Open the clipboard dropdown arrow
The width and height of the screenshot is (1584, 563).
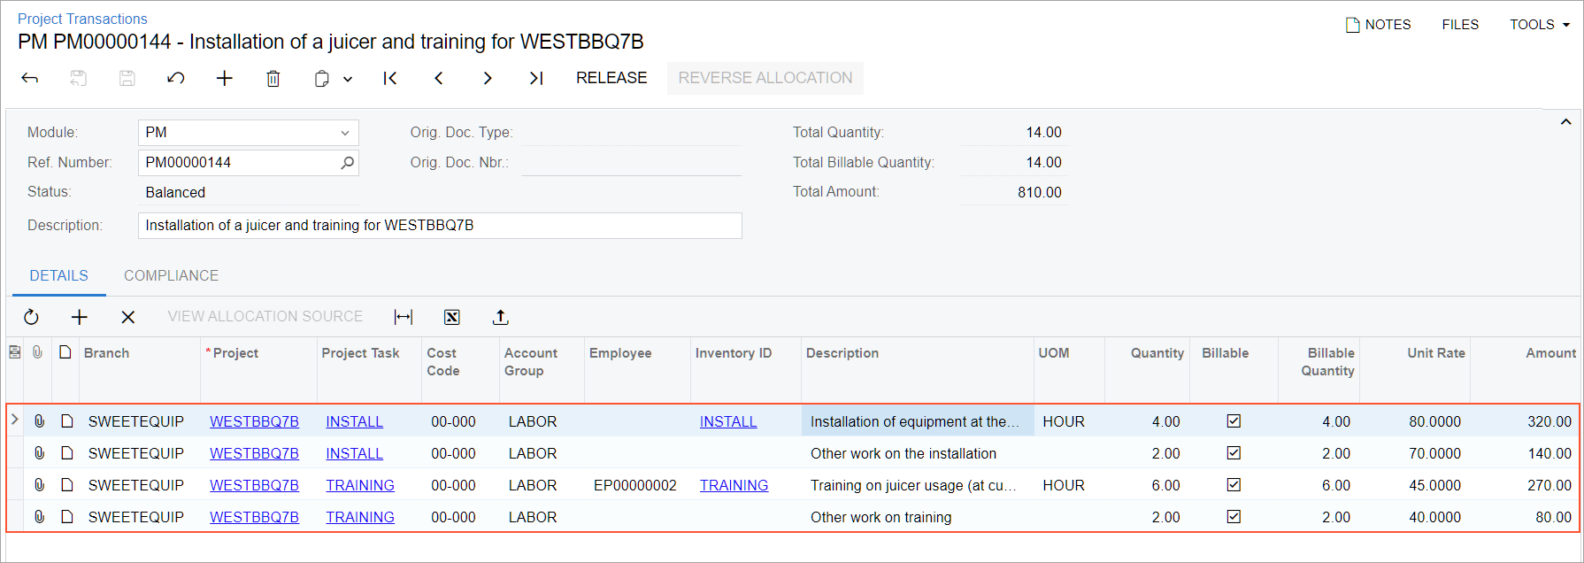348,79
